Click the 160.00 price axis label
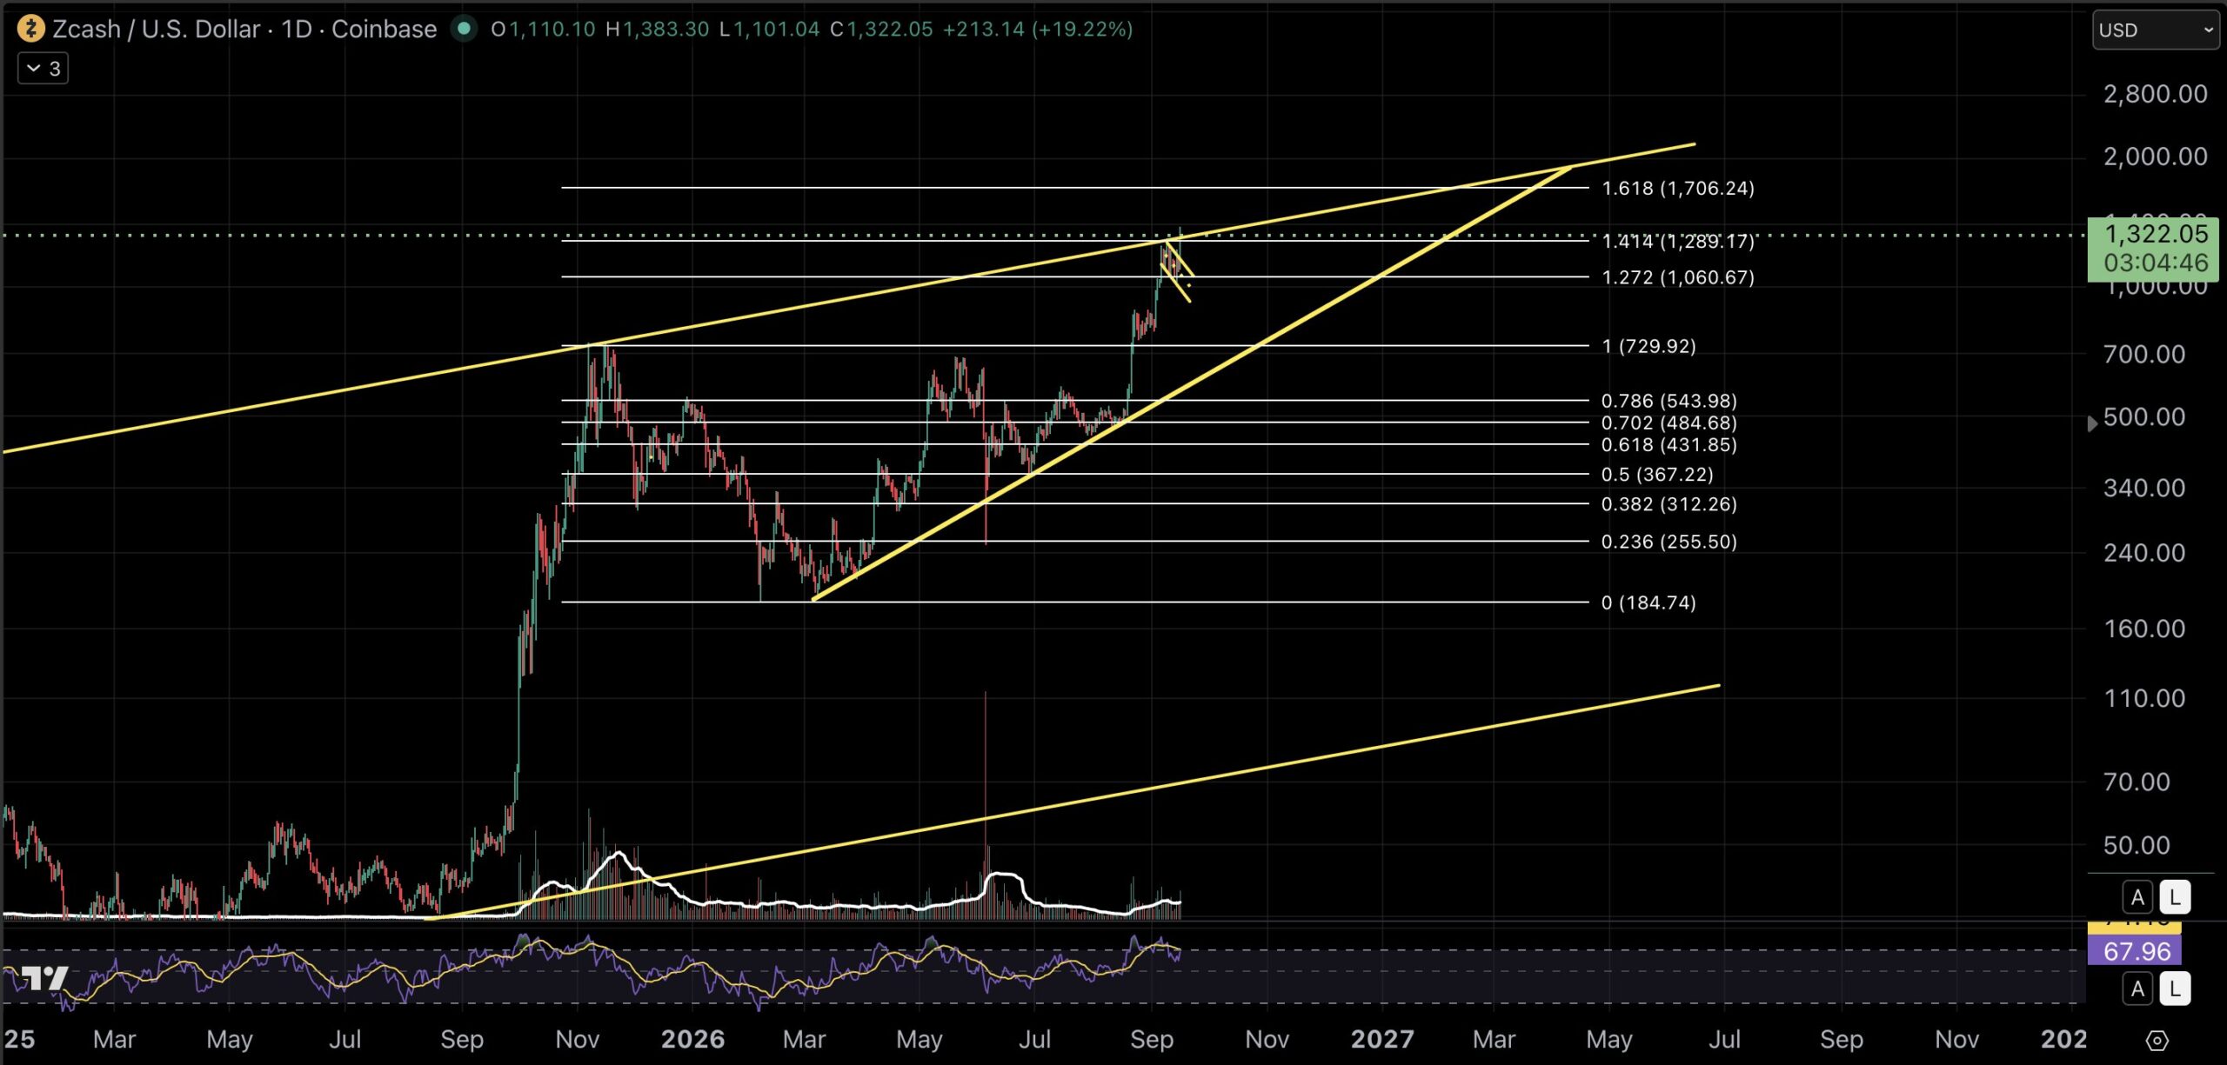 [2143, 629]
